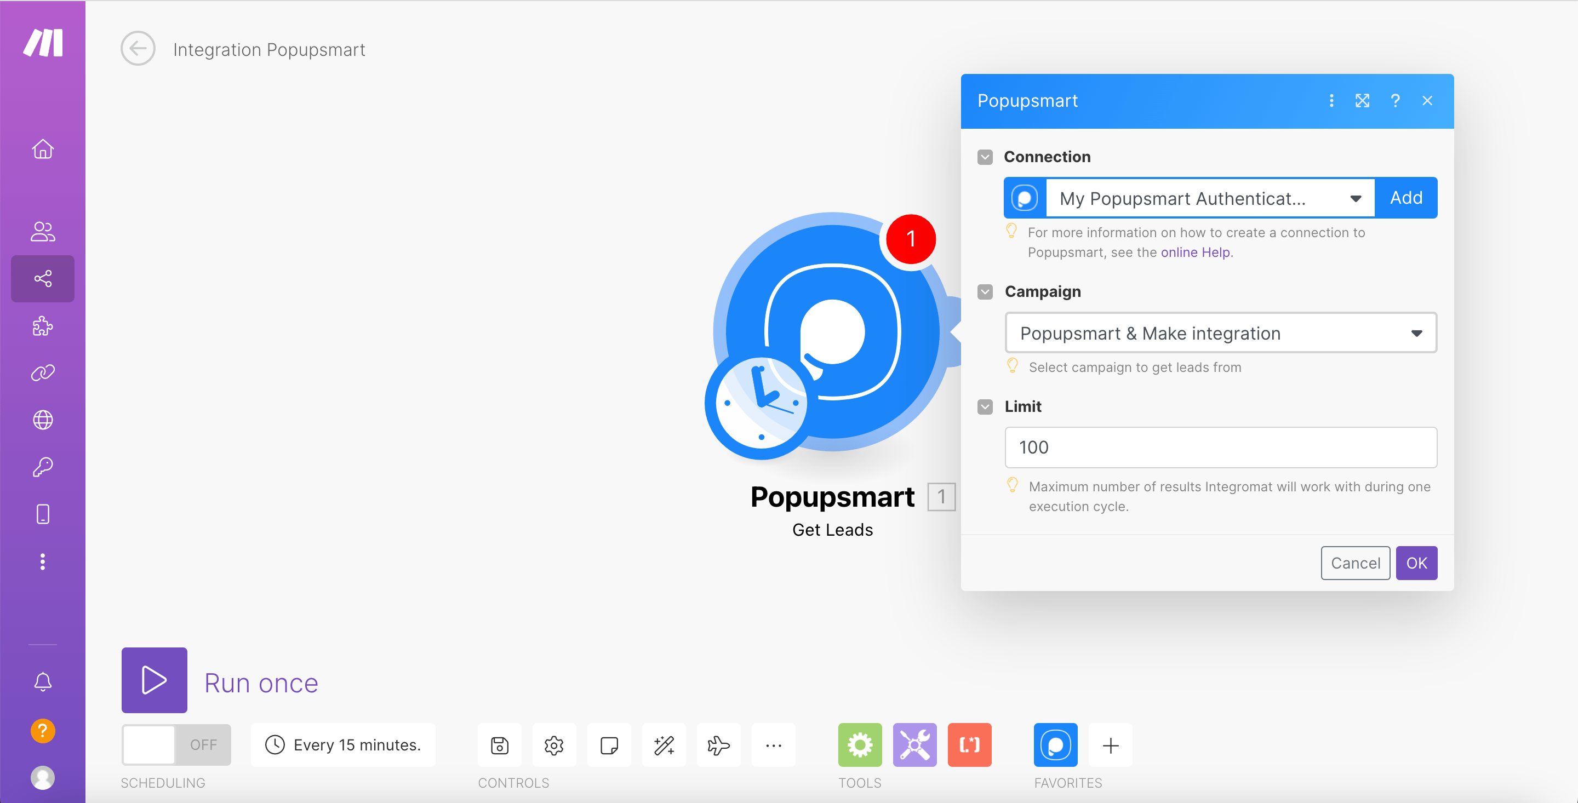Toggle the Limit field checkbox

click(x=985, y=407)
